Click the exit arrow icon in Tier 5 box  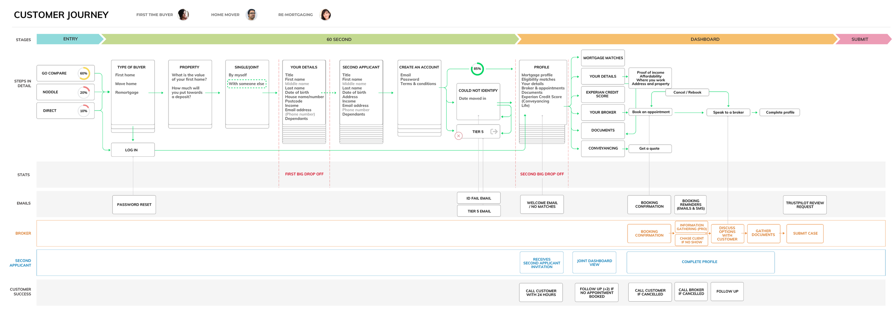pos(494,132)
